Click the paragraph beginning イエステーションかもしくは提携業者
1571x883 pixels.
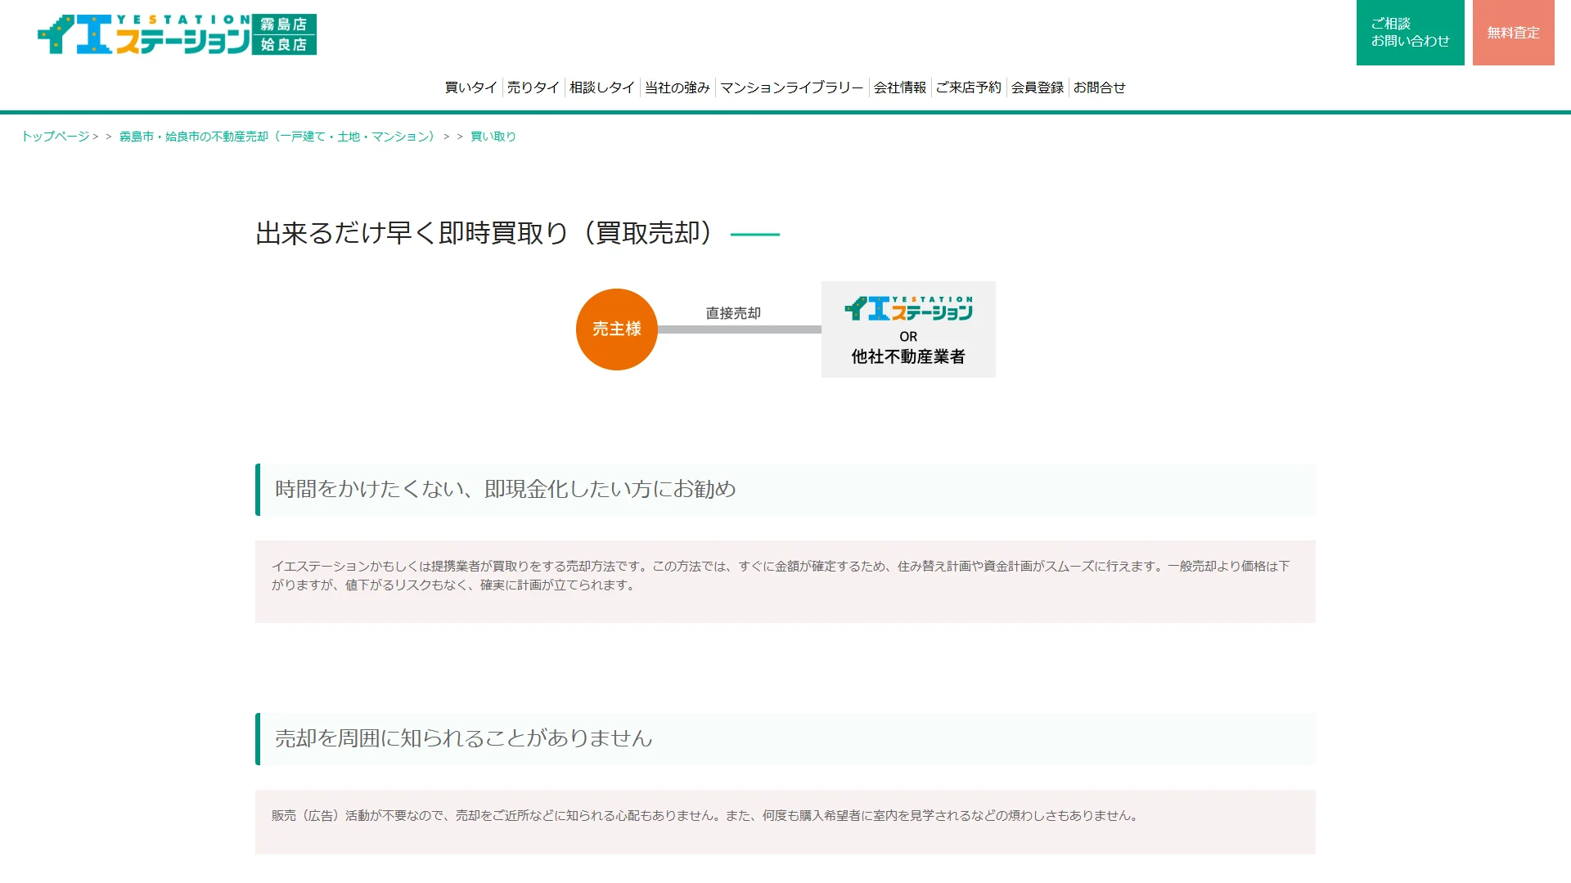(781, 576)
